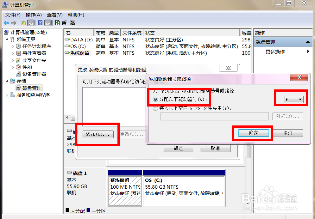Click the 浏览(B) button
This screenshot has height=219, width=315.
click(287, 116)
